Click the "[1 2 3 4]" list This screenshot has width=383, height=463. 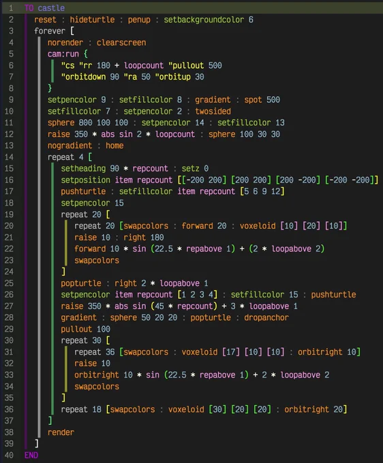pos(197,295)
